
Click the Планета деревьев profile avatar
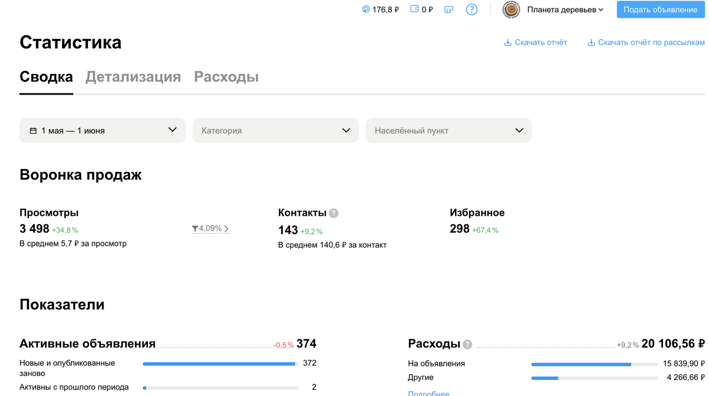pyautogui.click(x=510, y=9)
